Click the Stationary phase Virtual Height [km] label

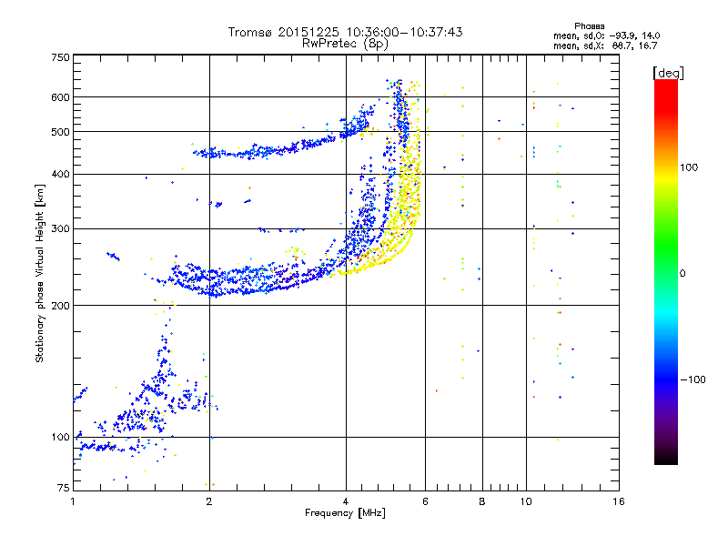[40, 273]
